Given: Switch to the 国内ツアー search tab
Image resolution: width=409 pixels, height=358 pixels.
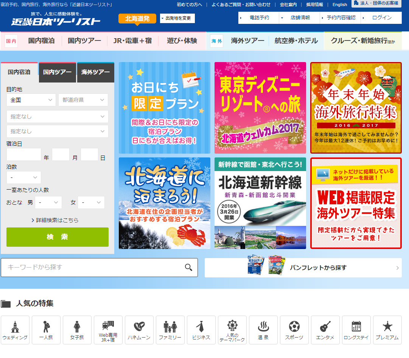Looking at the screenshot, I should click(57, 72).
